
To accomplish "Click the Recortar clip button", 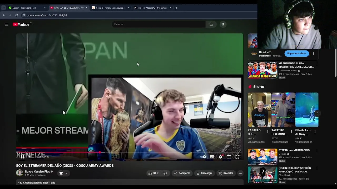I will point(226,173).
